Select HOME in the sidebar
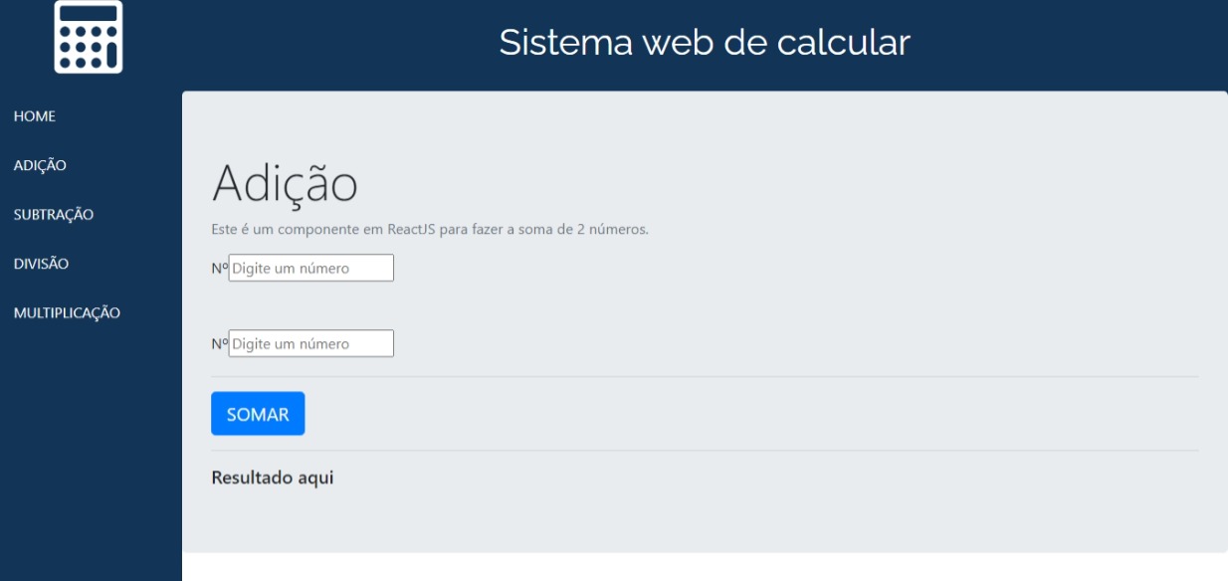 (31, 116)
